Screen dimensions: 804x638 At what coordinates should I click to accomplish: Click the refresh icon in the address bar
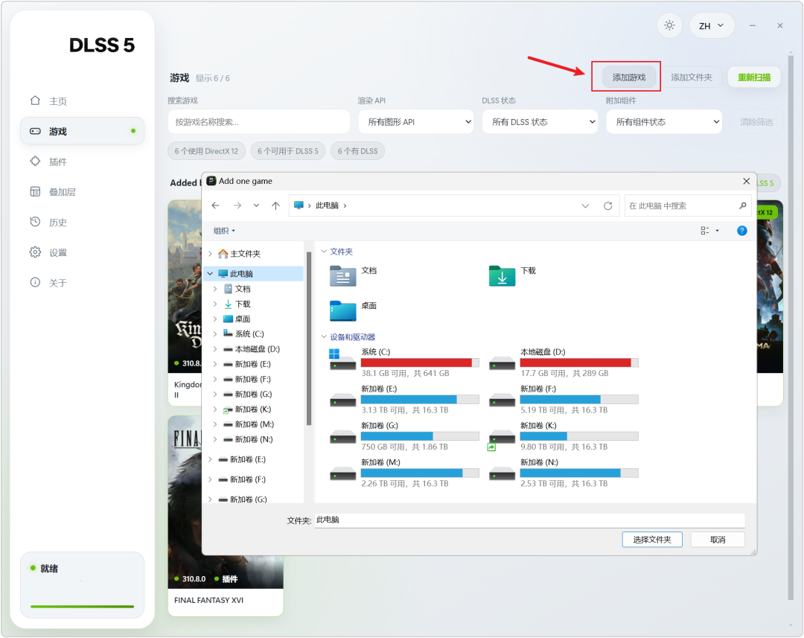(x=607, y=205)
